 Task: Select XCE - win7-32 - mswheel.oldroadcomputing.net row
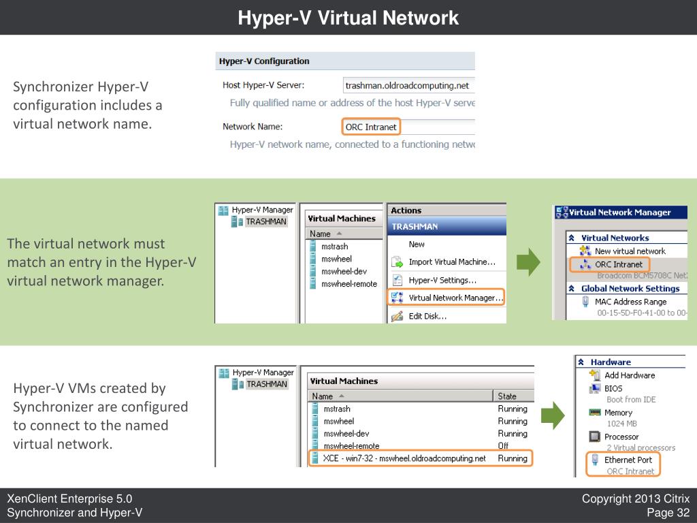[420, 458]
